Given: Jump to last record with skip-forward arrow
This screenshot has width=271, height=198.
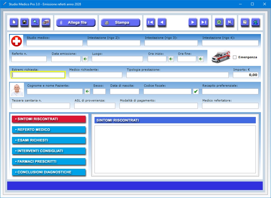Looking at the screenshot, I should pos(204,22).
